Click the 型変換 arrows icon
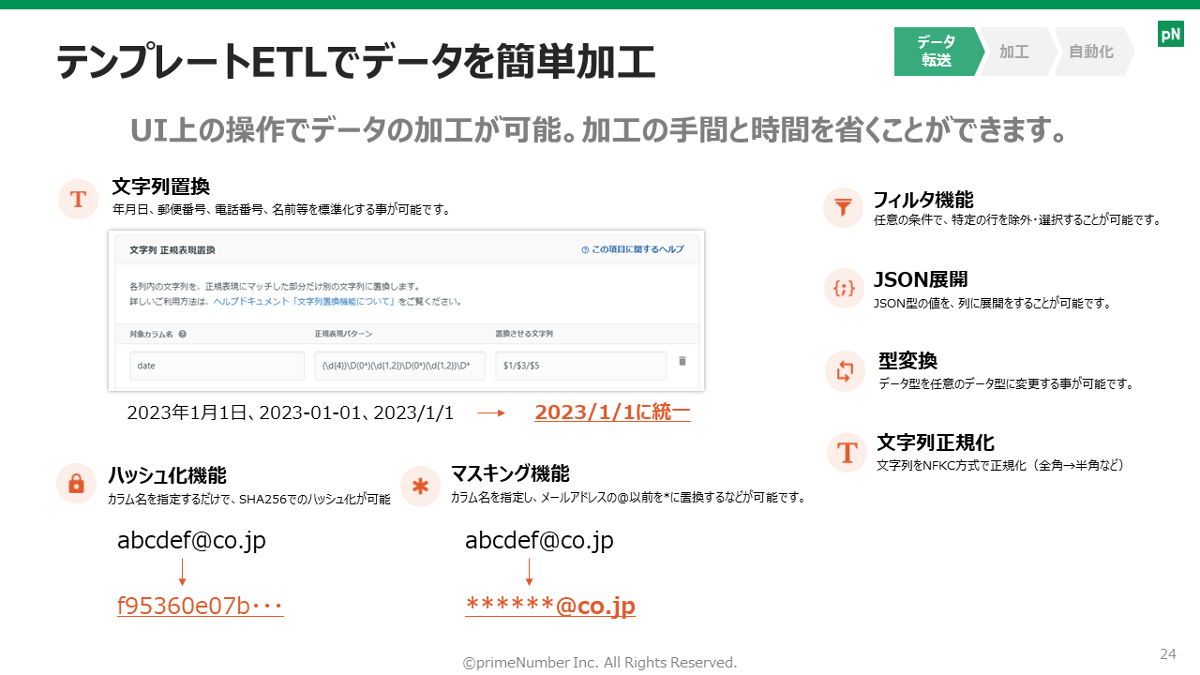Viewport: 1200px width, 675px height. 845,371
